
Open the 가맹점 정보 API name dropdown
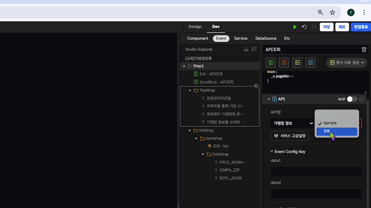293,123
